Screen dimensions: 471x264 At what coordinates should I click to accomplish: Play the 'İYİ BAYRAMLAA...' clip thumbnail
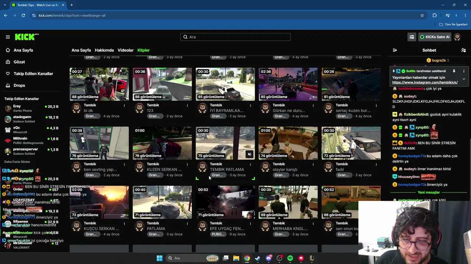click(x=225, y=84)
